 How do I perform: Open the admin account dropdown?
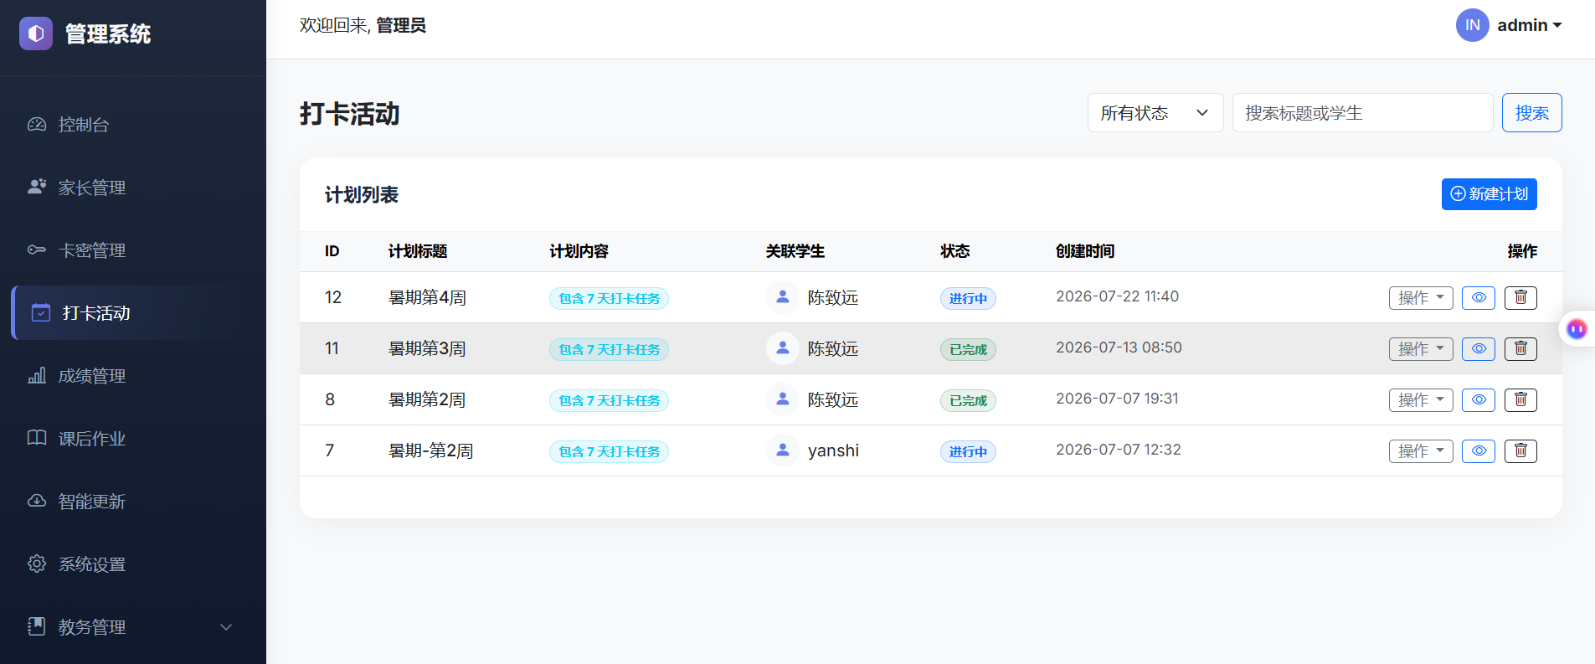(x=1529, y=25)
